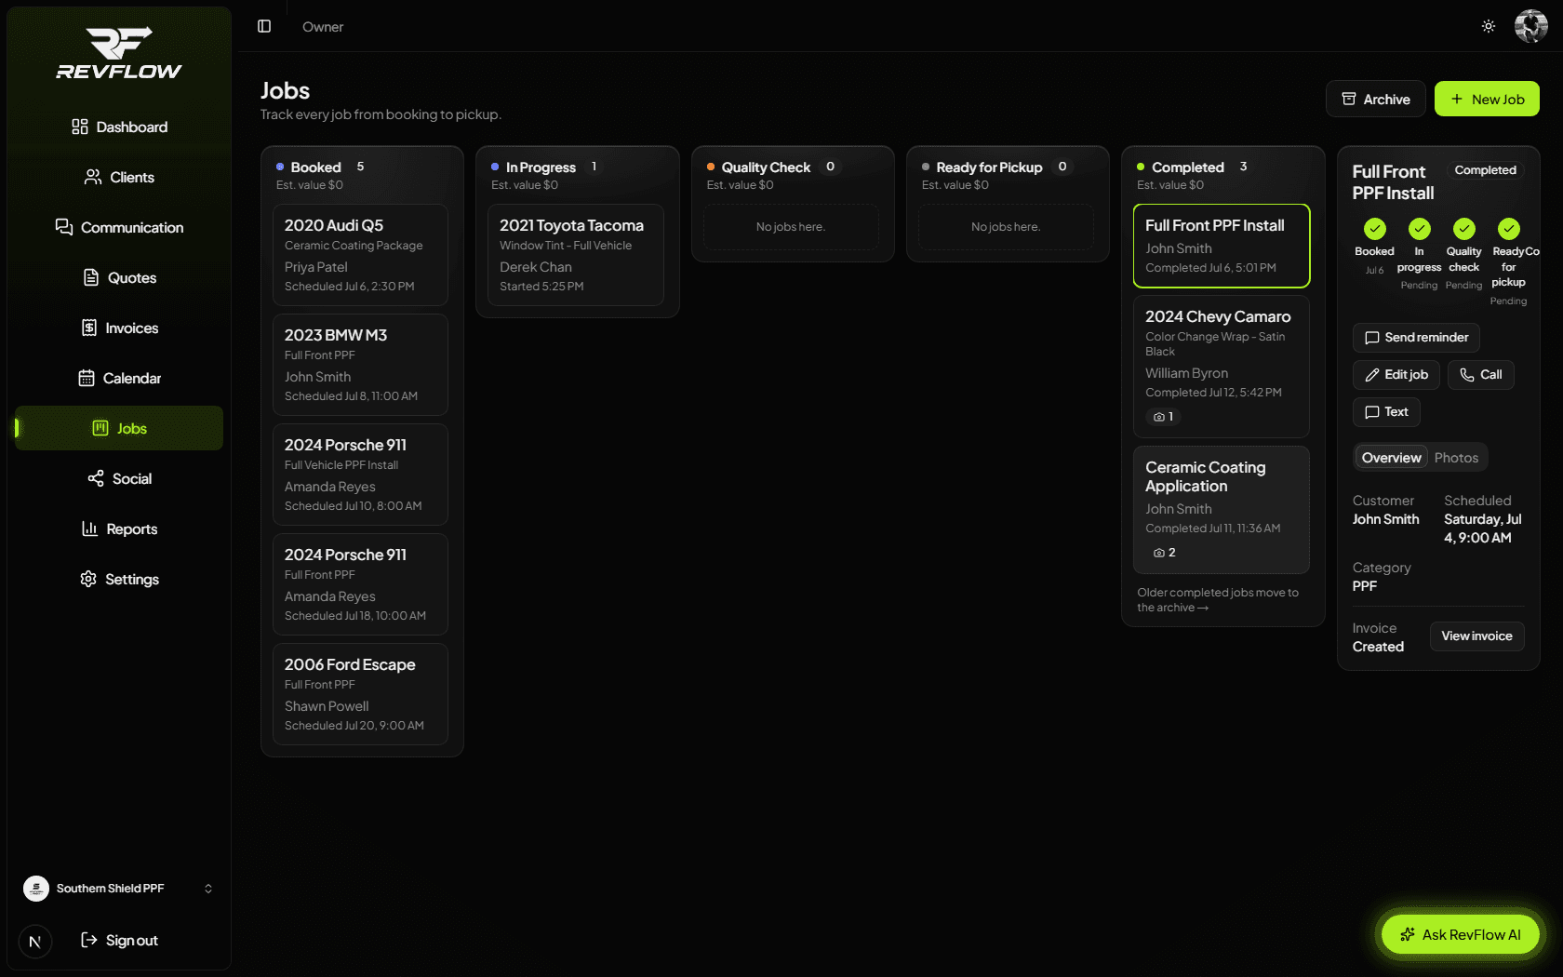
Task: Click the N badge in the sidebar footer
Action: click(x=35, y=941)
